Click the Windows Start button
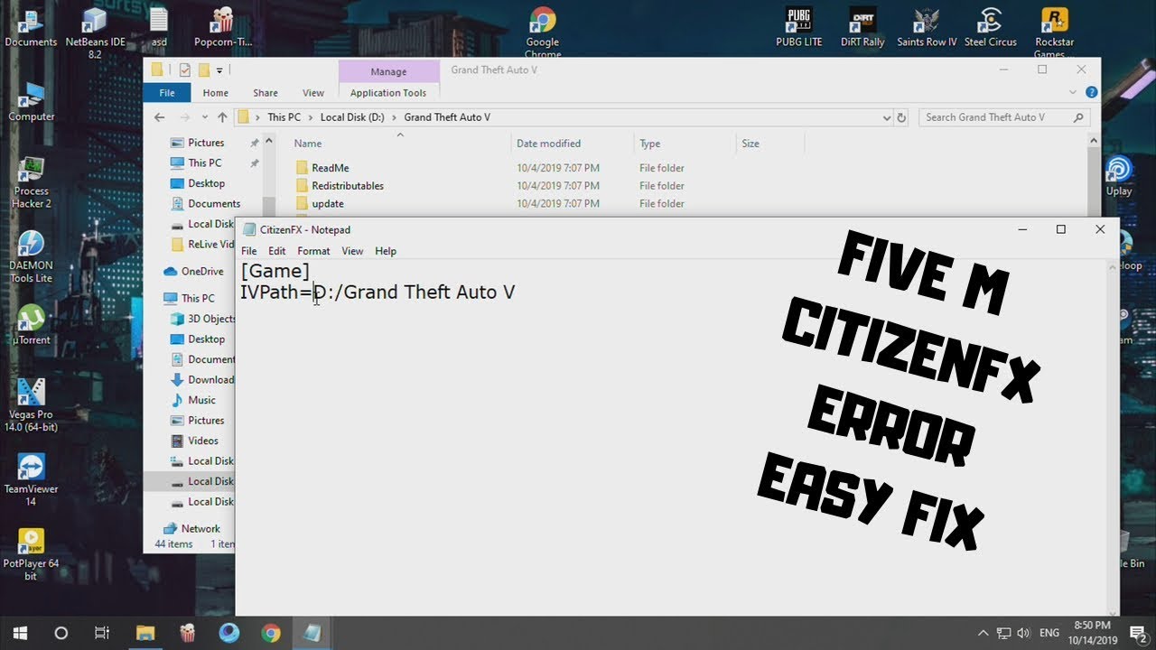The image size is (1156, 650). (x=19, y=633)
